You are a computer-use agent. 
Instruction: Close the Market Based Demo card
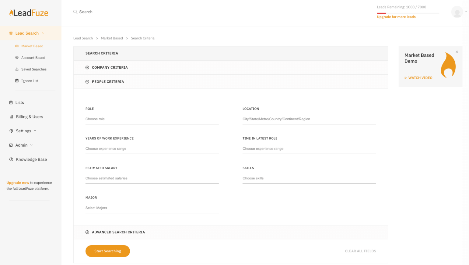click(457, 52)
